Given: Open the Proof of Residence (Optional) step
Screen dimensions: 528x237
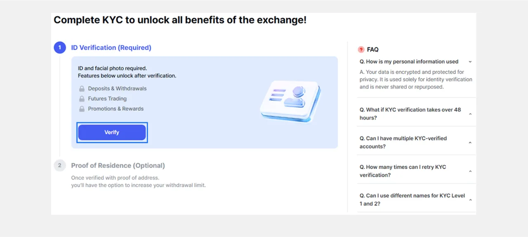Looking at the screenshot, I should click(x=118, y=165).
